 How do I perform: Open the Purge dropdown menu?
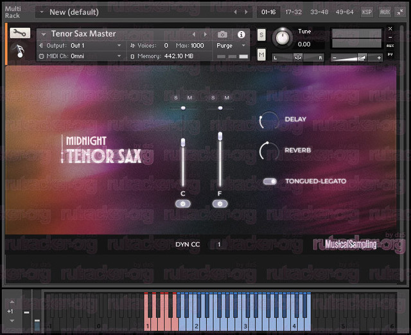[x=231, y=46]
